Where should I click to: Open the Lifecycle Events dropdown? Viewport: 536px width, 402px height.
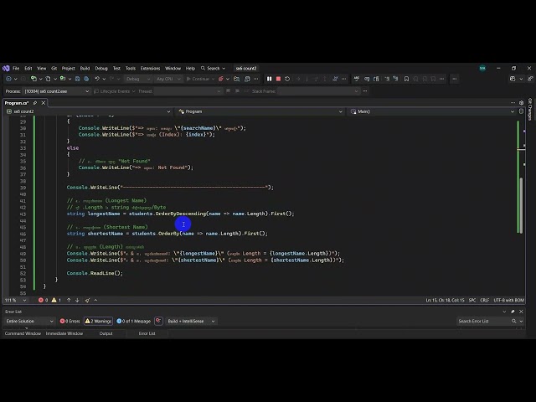coord(115,91)
